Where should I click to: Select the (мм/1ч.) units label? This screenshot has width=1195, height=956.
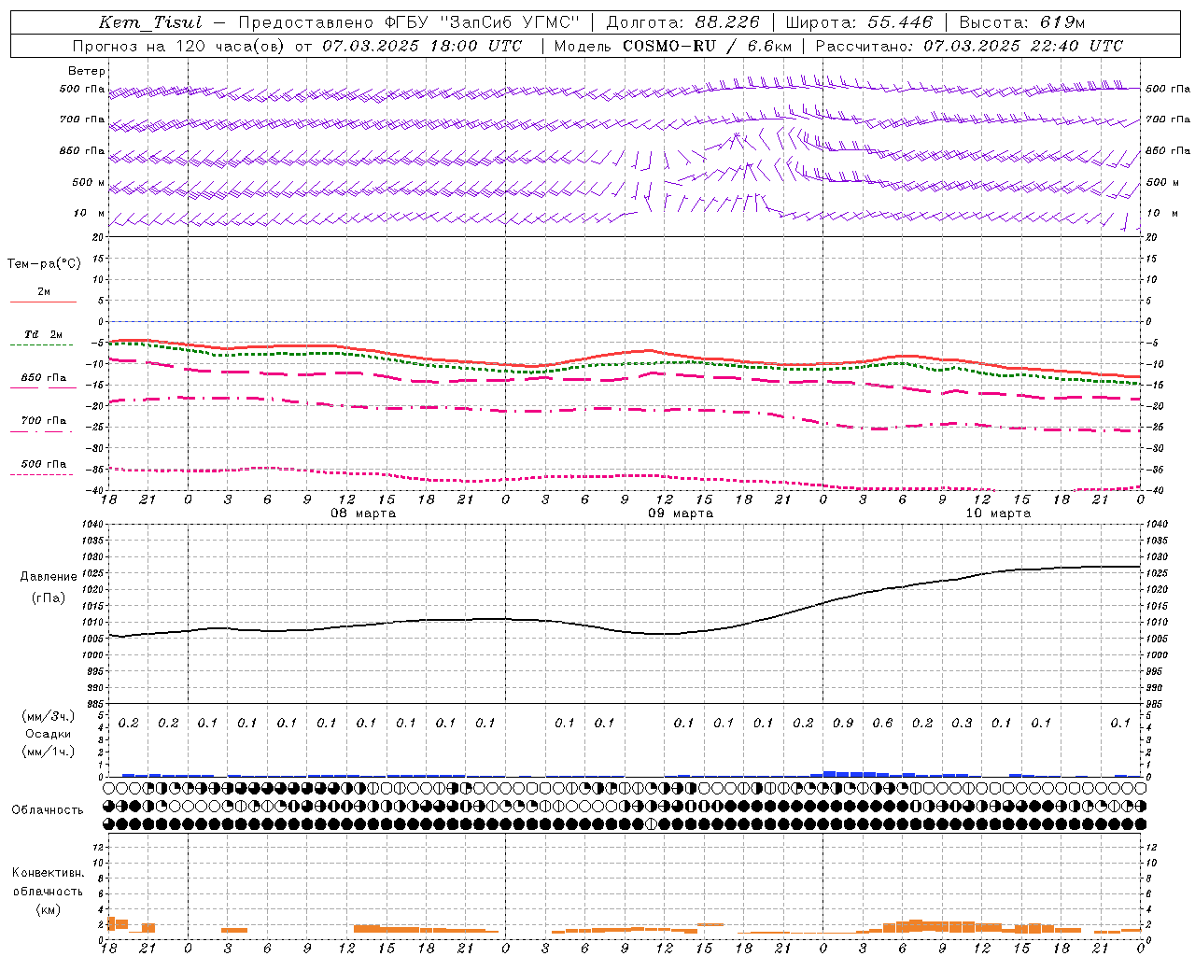[x=49, y=752]
